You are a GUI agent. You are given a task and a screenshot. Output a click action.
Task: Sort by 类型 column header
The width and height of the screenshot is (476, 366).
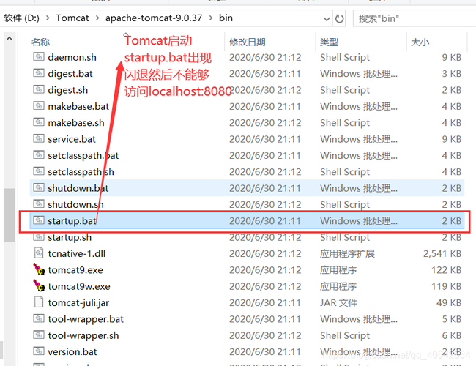pos(329,42)
